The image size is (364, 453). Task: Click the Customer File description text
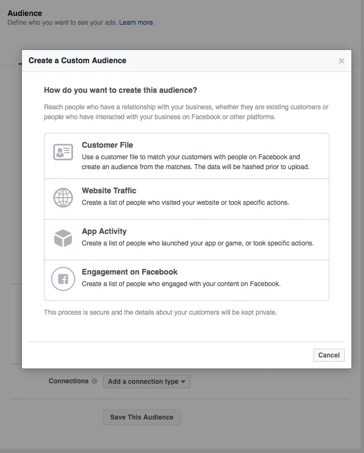[195, 162]
